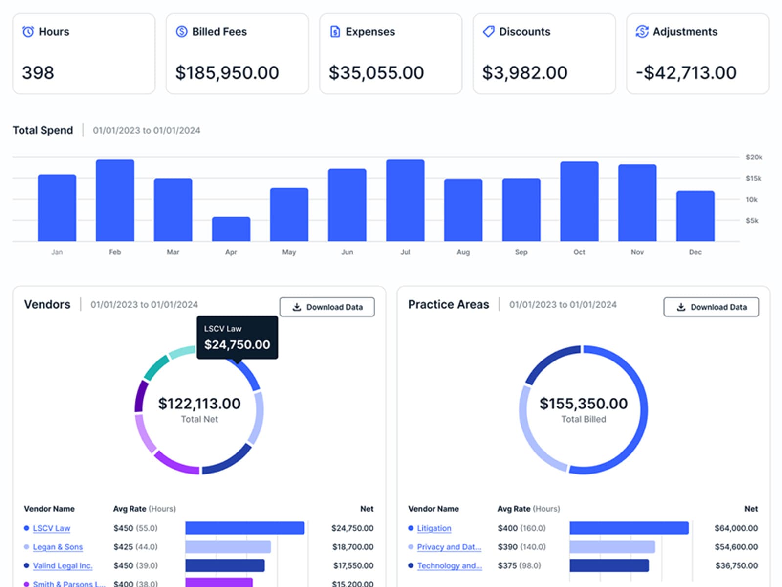Click the Billed Fees value $185,950.00
The width and height of the screenshot is (782, 587).
227,73
